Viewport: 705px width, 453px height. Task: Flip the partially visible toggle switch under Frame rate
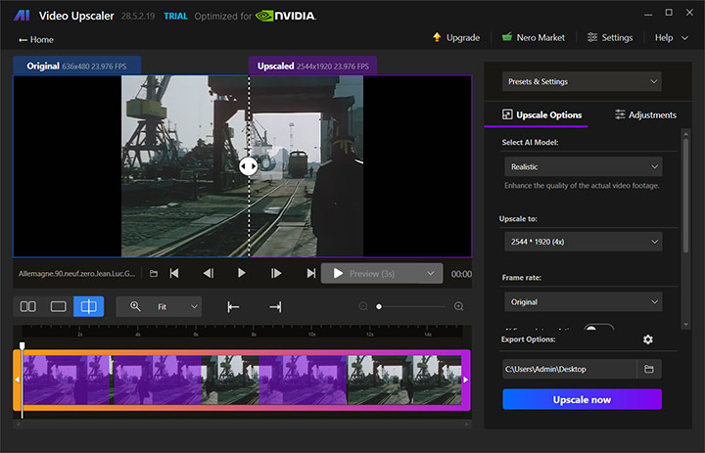pos(598,327)
